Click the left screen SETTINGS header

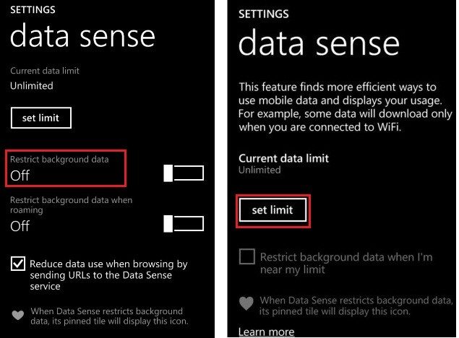[33, 9]
